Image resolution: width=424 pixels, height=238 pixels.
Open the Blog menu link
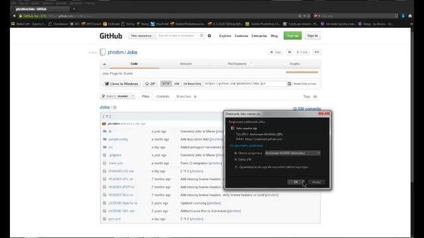click(274, 36)
